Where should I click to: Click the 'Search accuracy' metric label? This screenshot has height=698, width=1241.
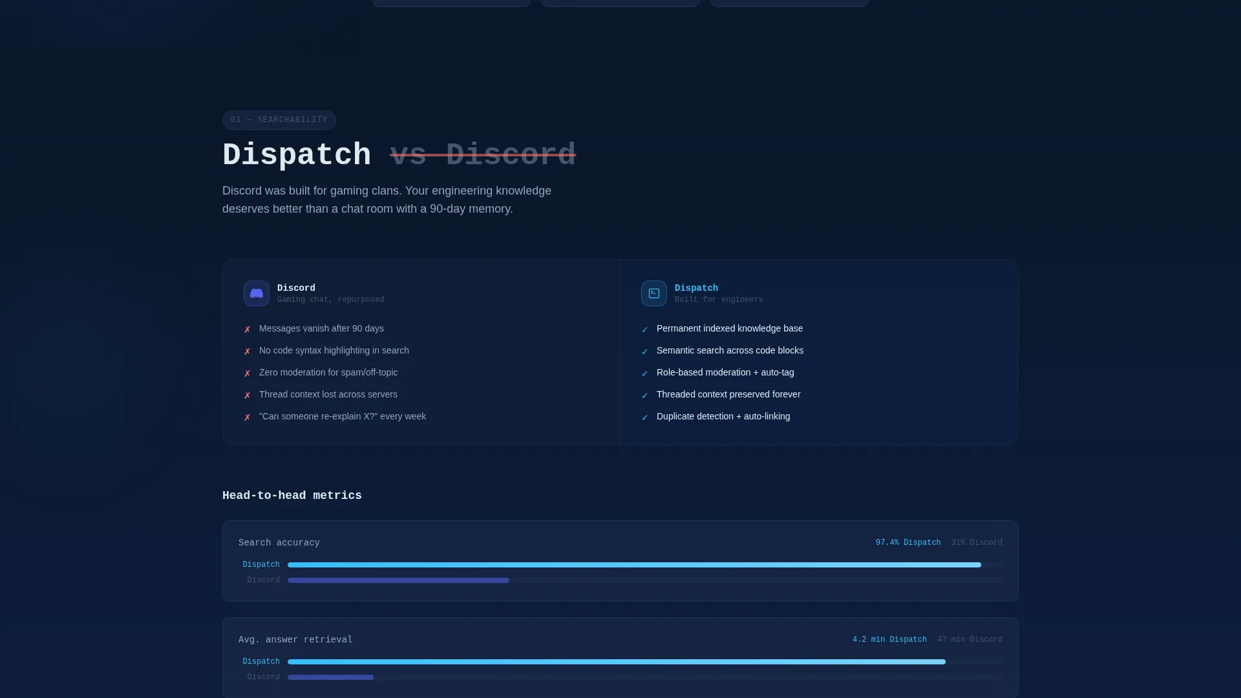pos(279,543)
